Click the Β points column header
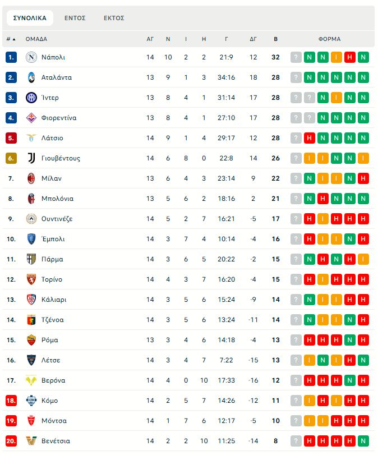The width and height of the screenshot is (378, 455). (x=275, y=39)
